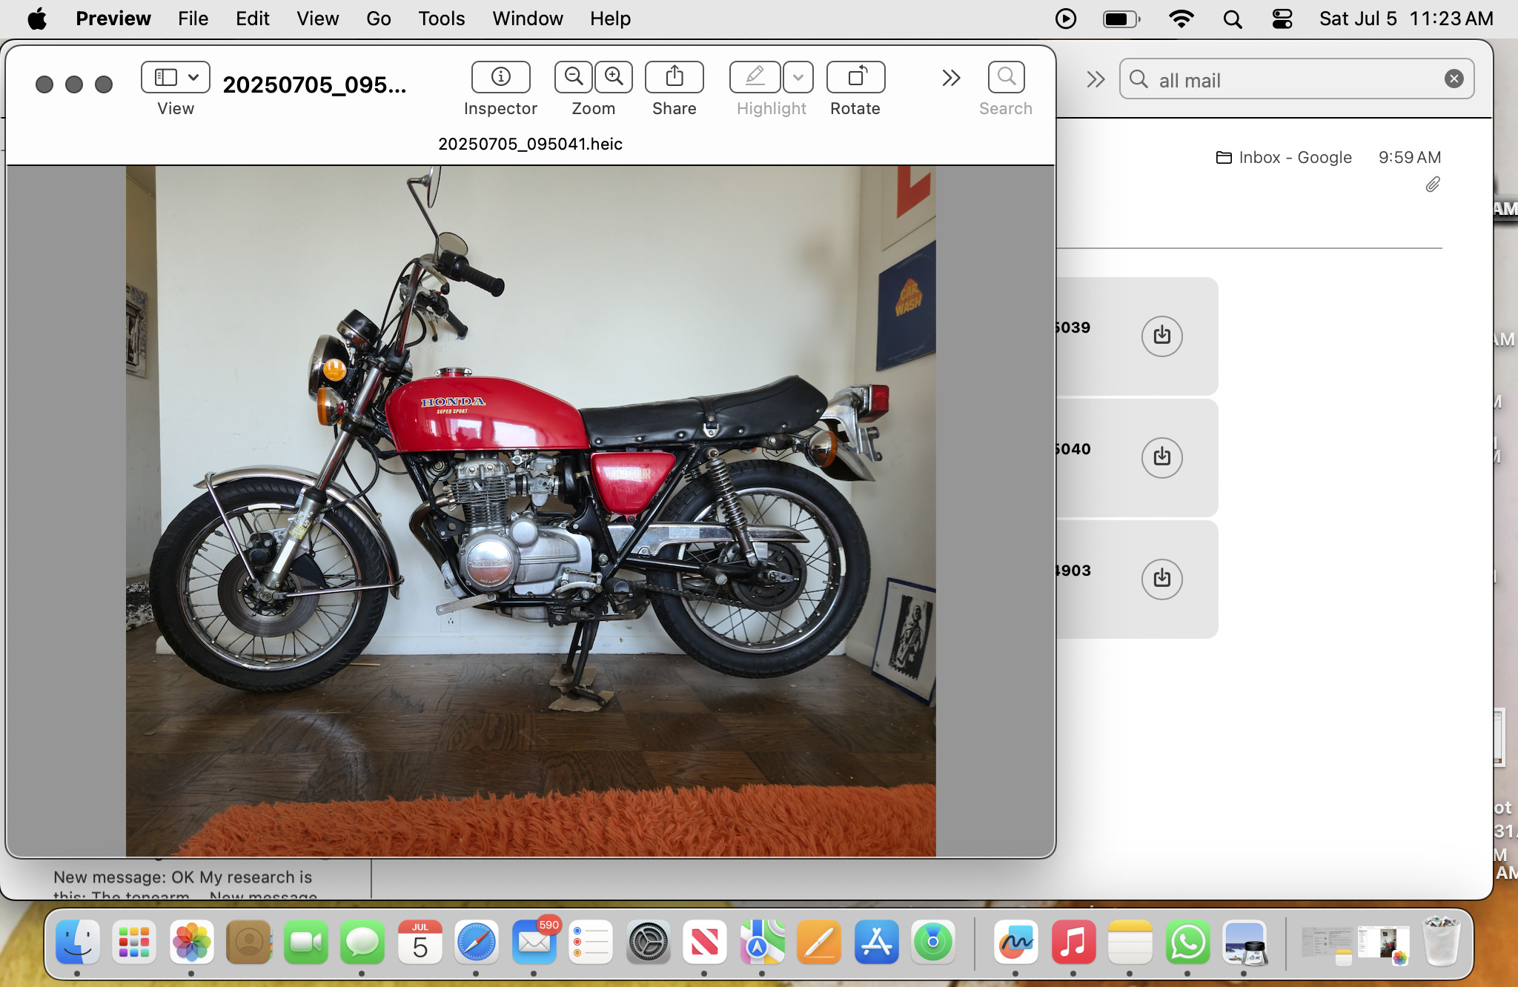This screenshot has width=1518, height=987.
Task: Expand the View options dropdown chevron
Action: pos(193,77)
